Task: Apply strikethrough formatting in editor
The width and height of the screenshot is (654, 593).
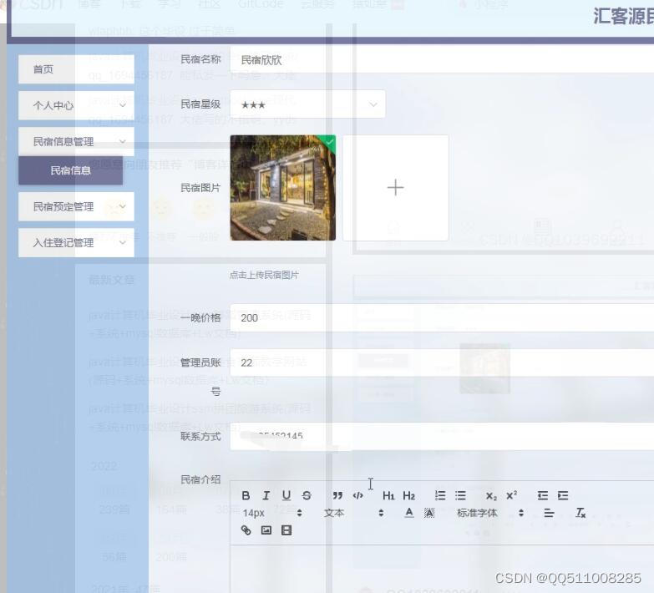Action: 307,495
